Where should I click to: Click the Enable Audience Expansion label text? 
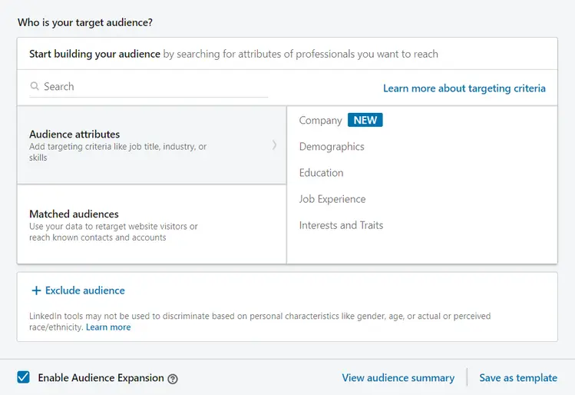tap(101, 378)
